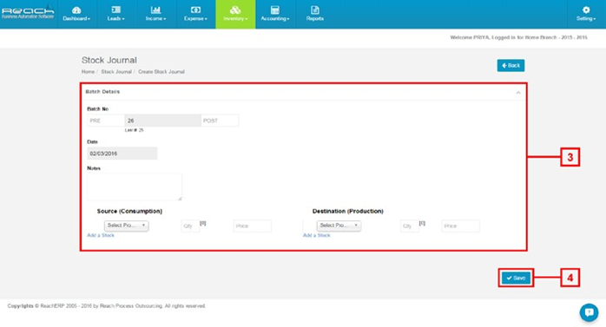This screenshot has width=606, height=327.
Task: Click the Welcome PRIYA login text
Action: pos(518,37)
